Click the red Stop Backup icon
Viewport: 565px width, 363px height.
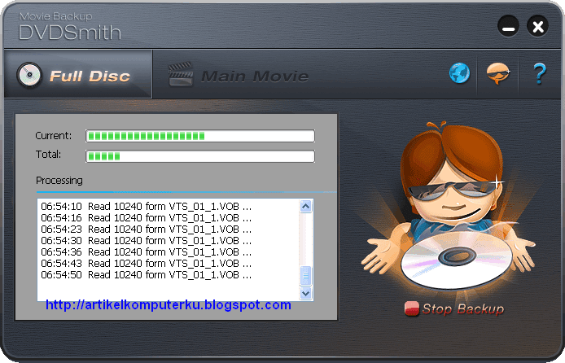pyautogui.click(x=411, y=308)
